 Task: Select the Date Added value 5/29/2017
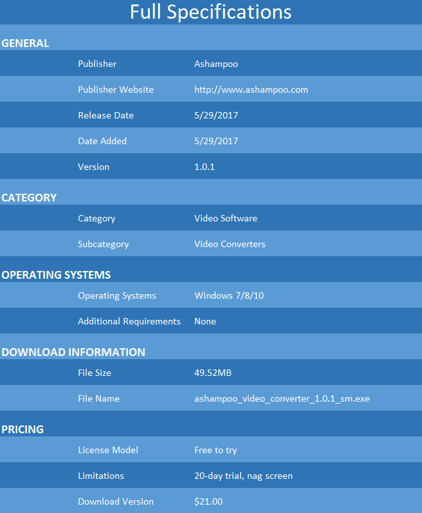pos(216,142)
